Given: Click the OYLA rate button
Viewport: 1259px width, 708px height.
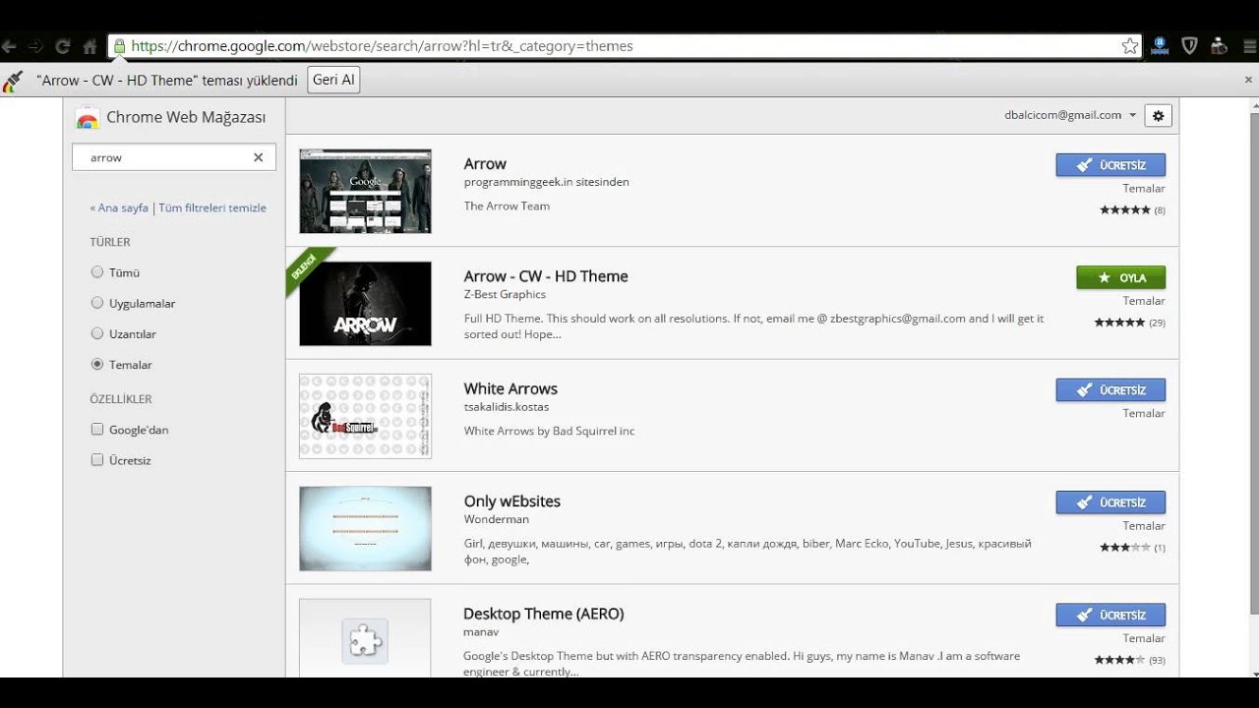Looking at the screenshot, I should click(1120, 277).
